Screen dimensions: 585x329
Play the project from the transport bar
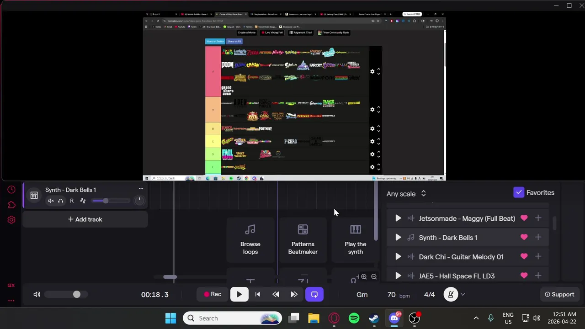click(239, 295)
